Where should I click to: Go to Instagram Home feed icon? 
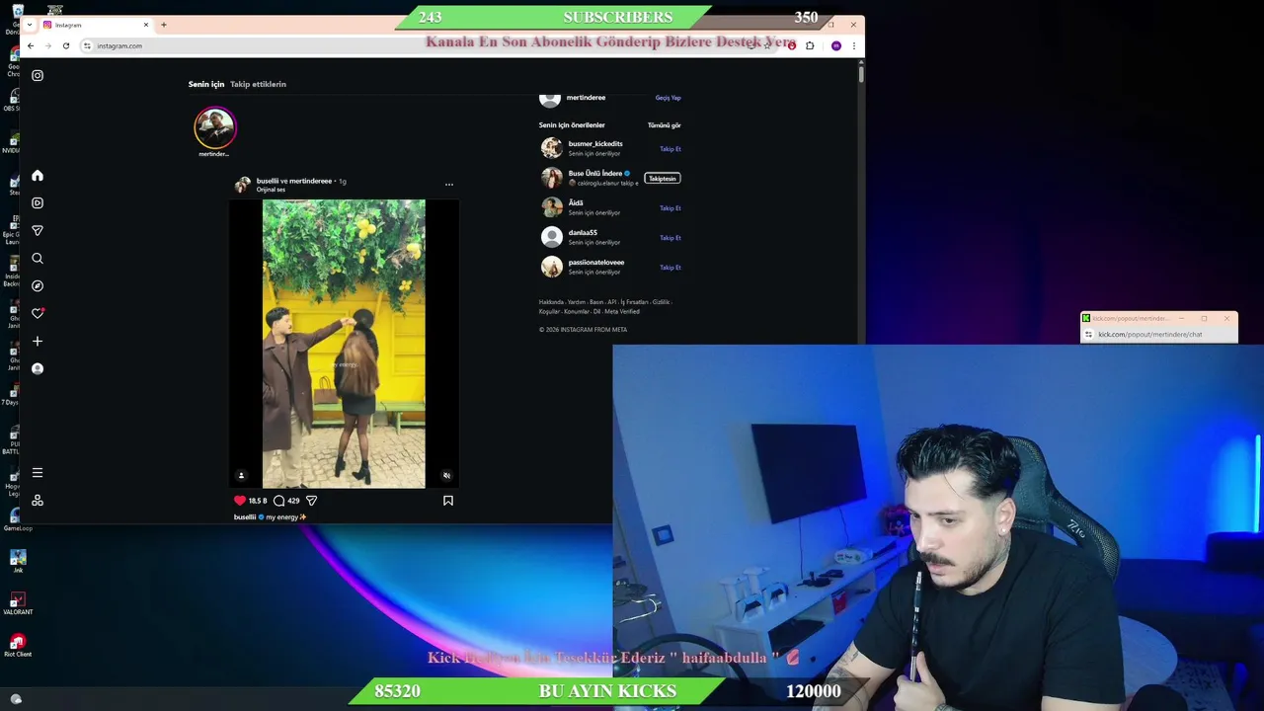[x=38, y=176]
